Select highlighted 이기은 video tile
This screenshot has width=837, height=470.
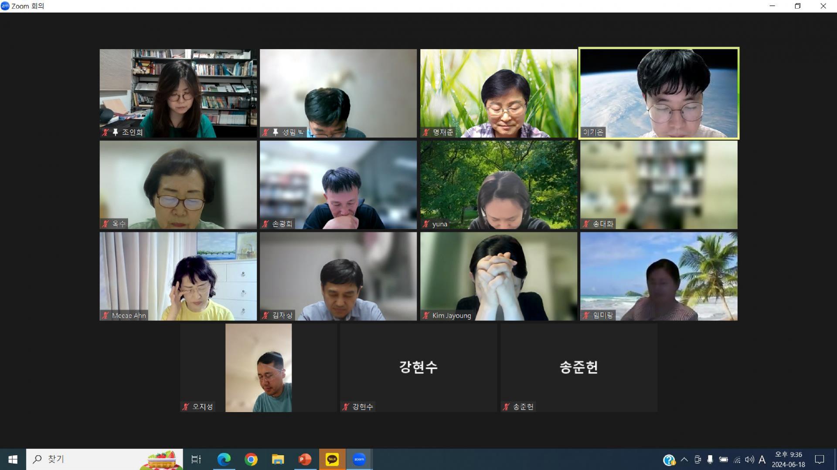tap(659, 93)
